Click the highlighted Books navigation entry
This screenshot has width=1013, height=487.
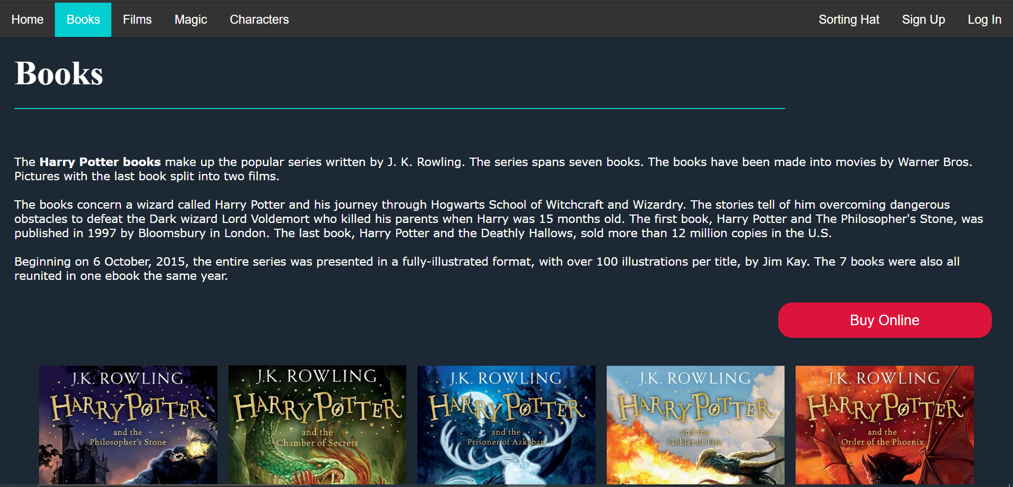coord(83,20)
